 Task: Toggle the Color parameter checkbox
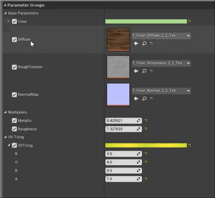[x=14, y=22]
